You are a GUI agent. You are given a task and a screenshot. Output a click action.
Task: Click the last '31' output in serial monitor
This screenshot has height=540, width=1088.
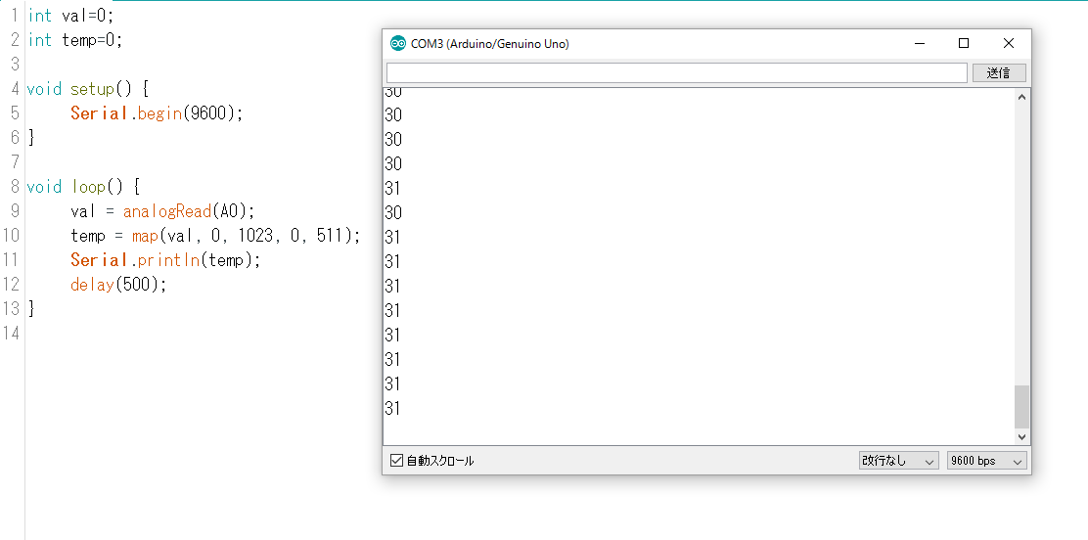tap(392, 409)
